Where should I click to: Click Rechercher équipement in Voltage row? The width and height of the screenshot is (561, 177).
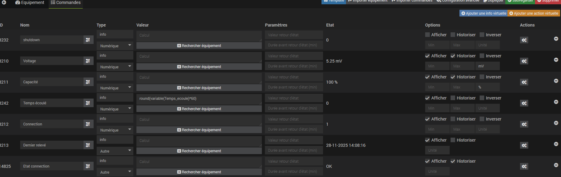199,67
